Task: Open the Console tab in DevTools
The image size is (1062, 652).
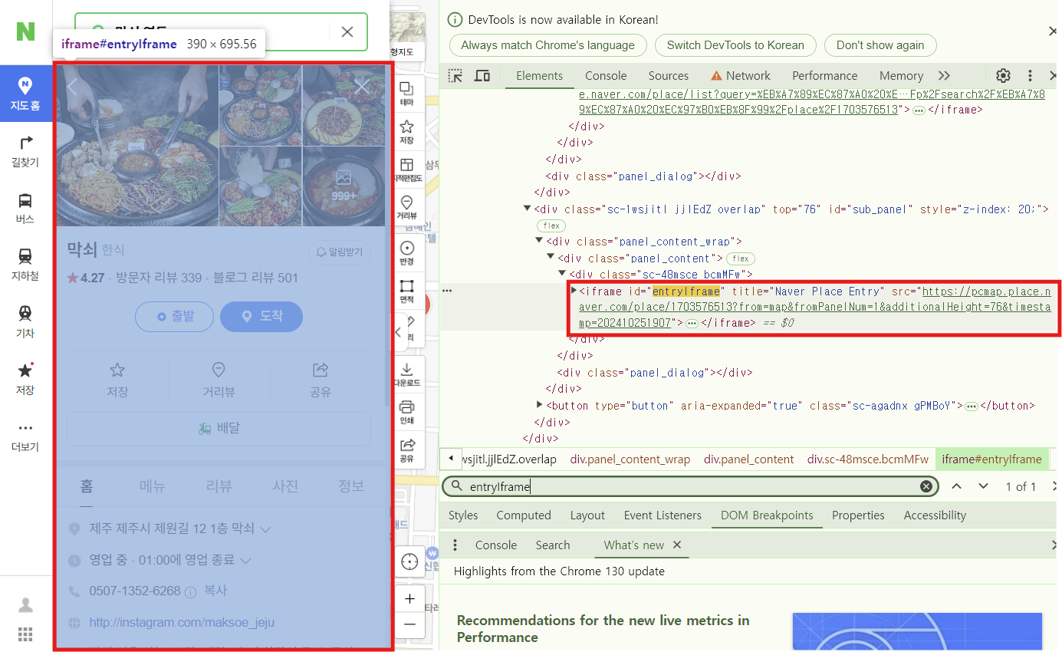Action: (606, 75)
